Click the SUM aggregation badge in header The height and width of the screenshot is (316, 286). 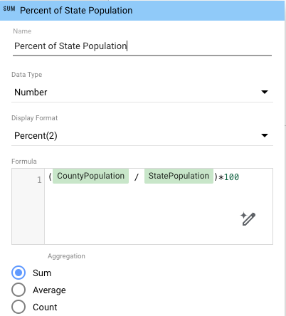(x=9, y=9)
